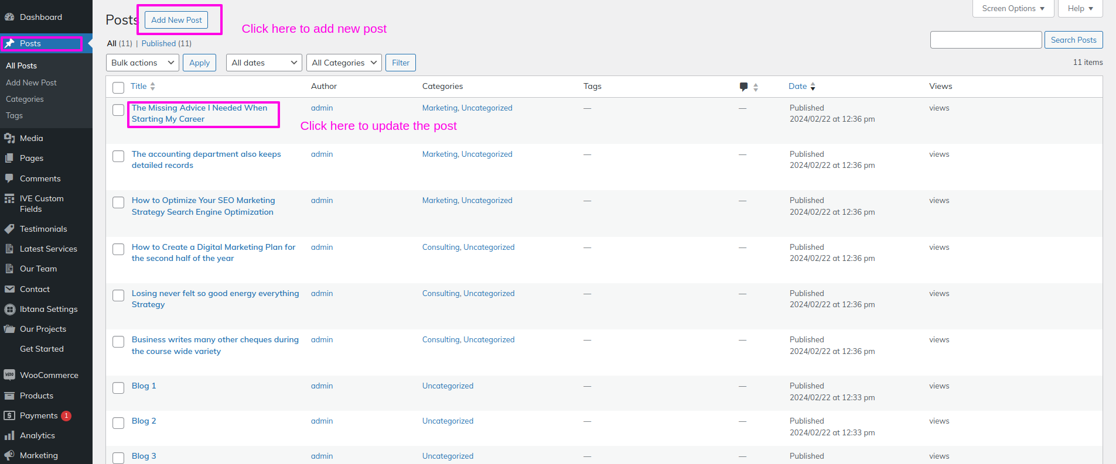The height and width of the screenshot is (464, 1116).
Task: Open the All Categories filter dropdown
Action: tap(344, 63)
